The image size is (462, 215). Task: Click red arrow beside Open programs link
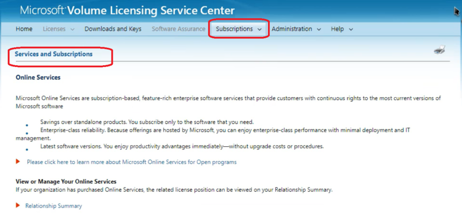point(18,161)
